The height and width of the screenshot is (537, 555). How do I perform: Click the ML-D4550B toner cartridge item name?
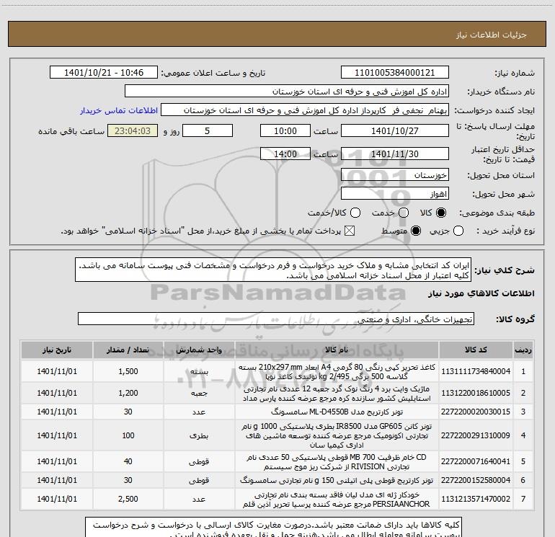tap(337, 412)
